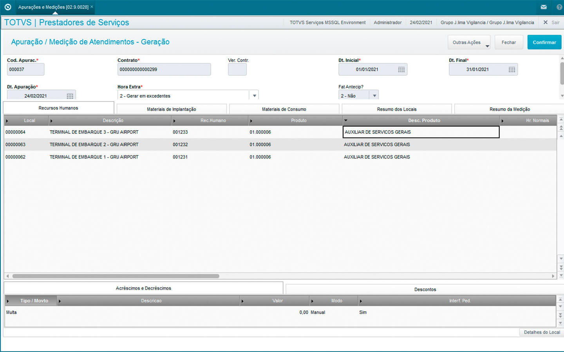Click the Fechar button

click(x=508, y=42)
